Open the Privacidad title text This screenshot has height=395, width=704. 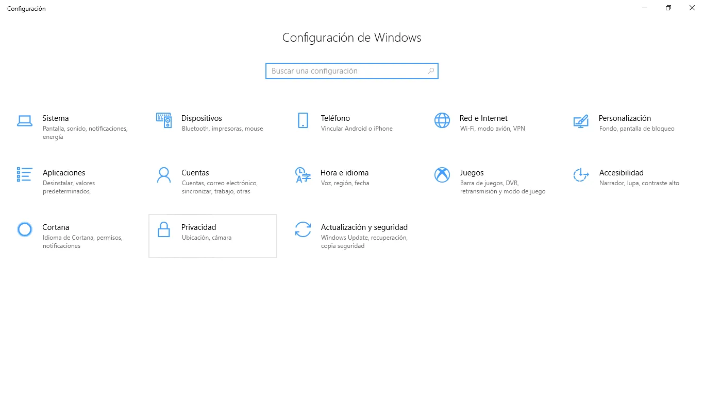(199, 227)
